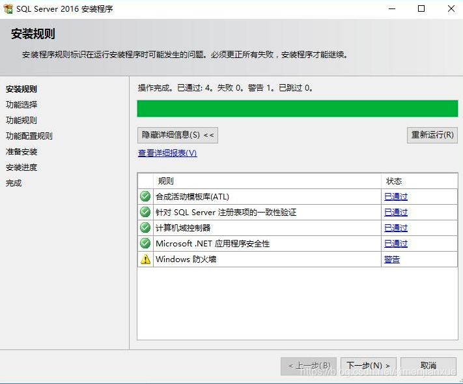Click green check icon for SQL Server 注册表项 rule
463x384 pixels.
point(145,212)
